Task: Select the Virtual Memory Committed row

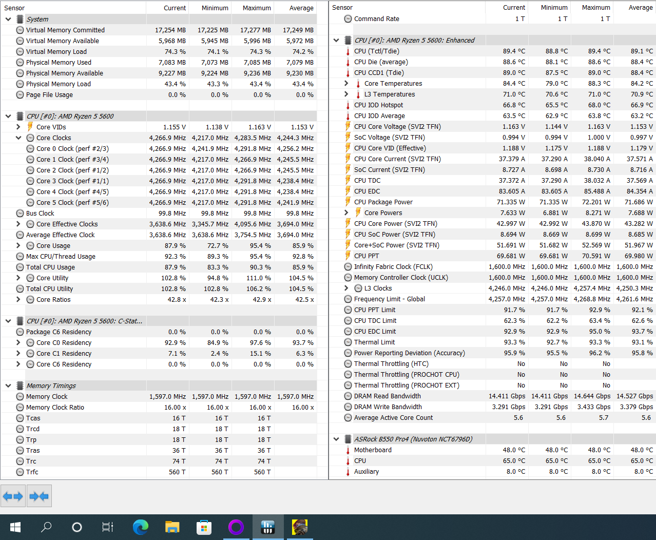Action: coord(159,30)
